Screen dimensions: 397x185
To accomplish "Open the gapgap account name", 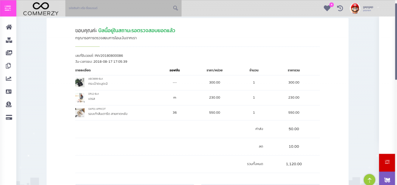I will 368,7.
